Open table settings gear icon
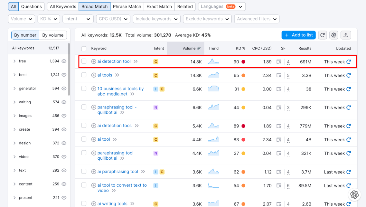 (x=334, y=35)
